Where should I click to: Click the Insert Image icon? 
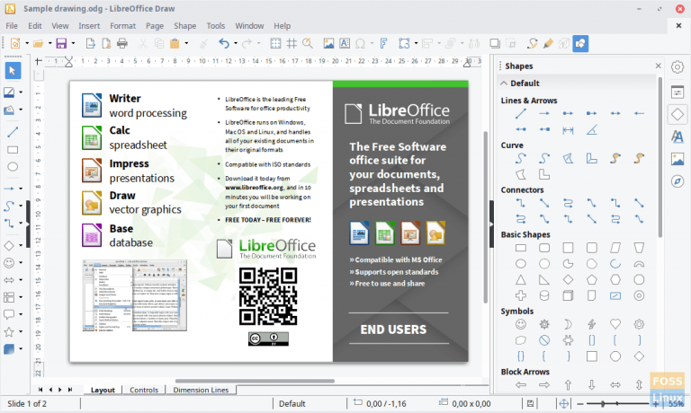point(328,43)
